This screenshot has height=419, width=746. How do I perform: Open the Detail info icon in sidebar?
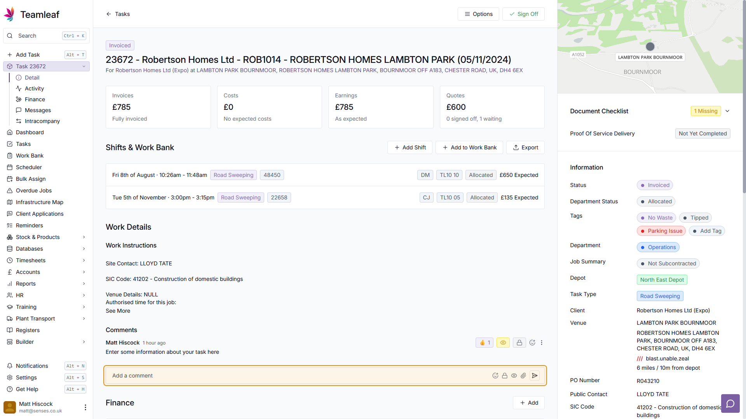point(19,78)
